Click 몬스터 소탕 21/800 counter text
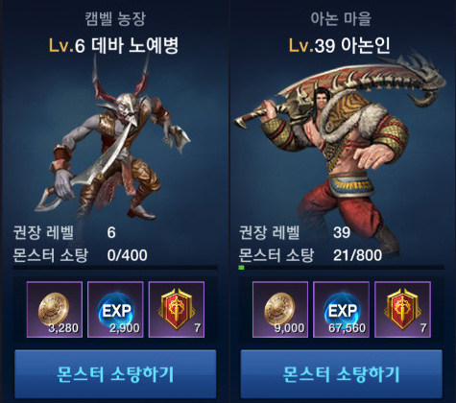 coord(310,255)
